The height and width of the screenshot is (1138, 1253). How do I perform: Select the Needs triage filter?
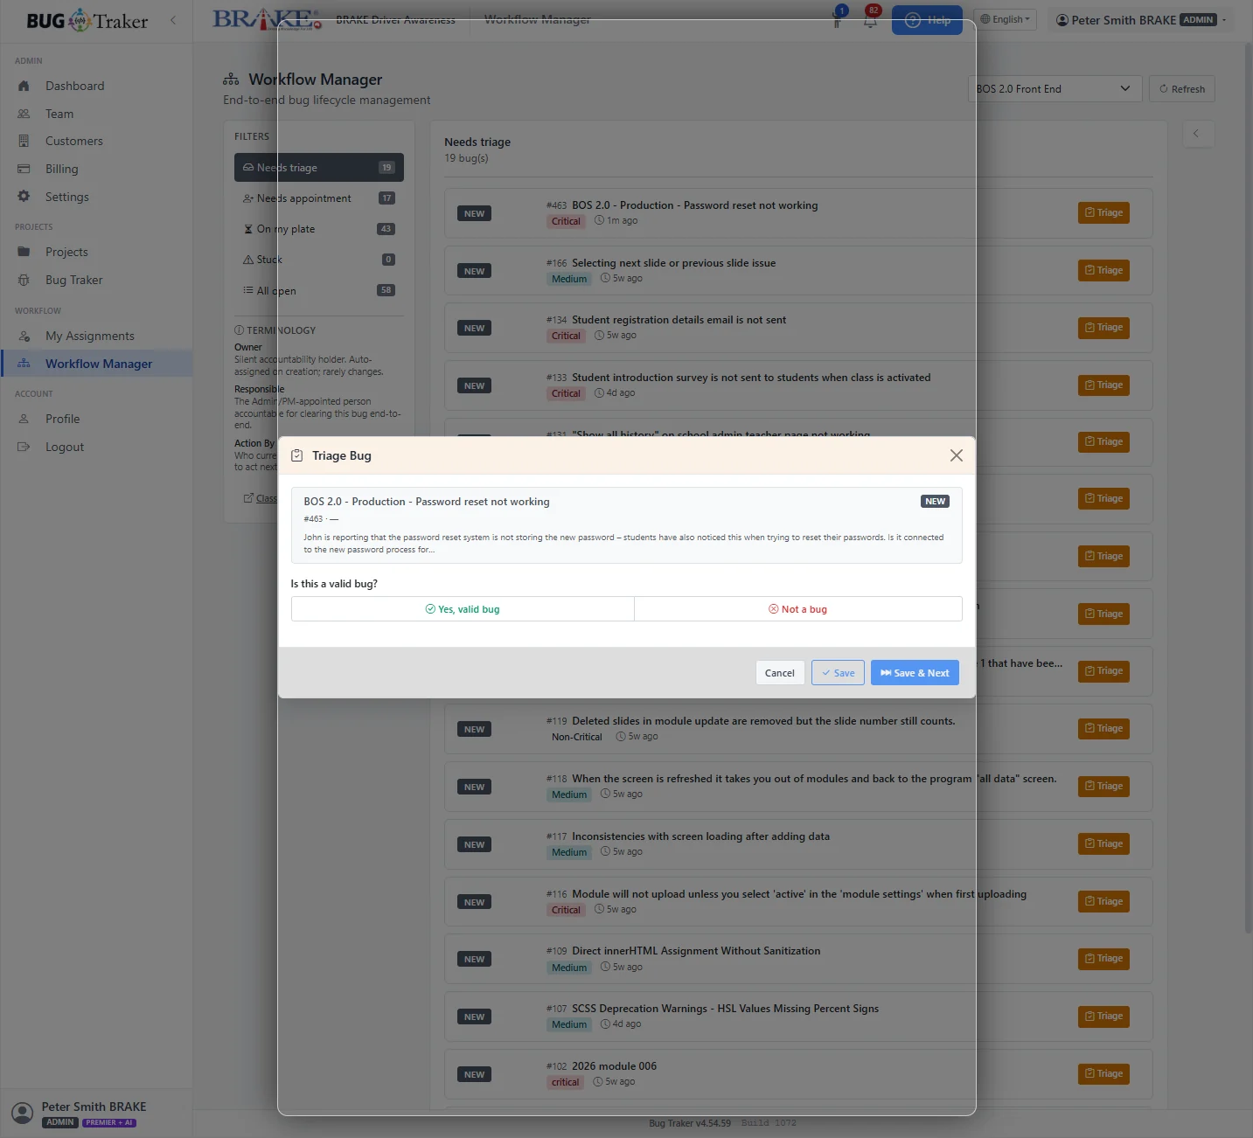coord(319,168)
